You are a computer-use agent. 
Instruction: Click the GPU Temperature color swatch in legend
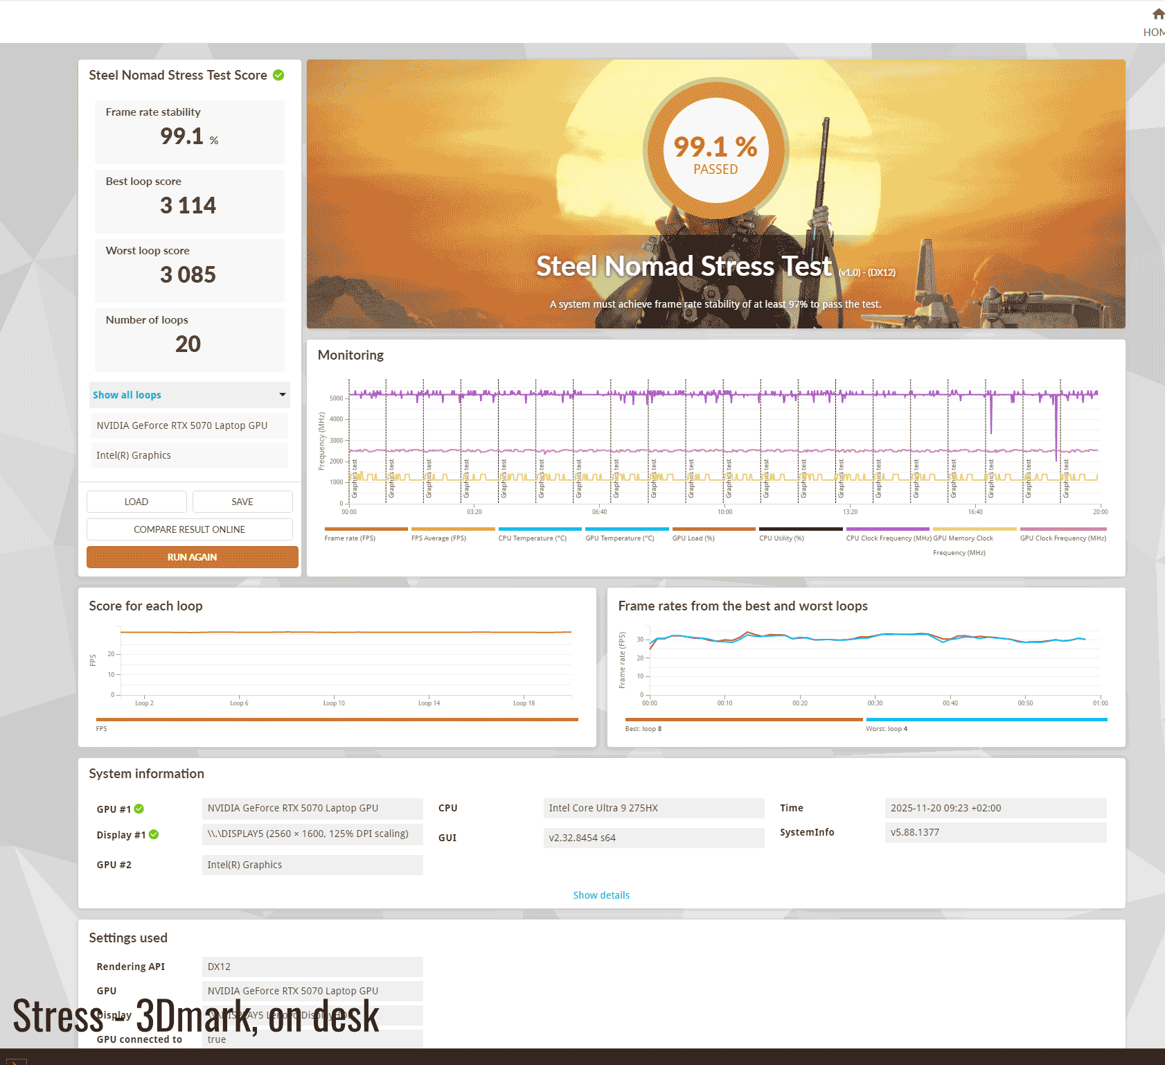[x=627, y=529]
